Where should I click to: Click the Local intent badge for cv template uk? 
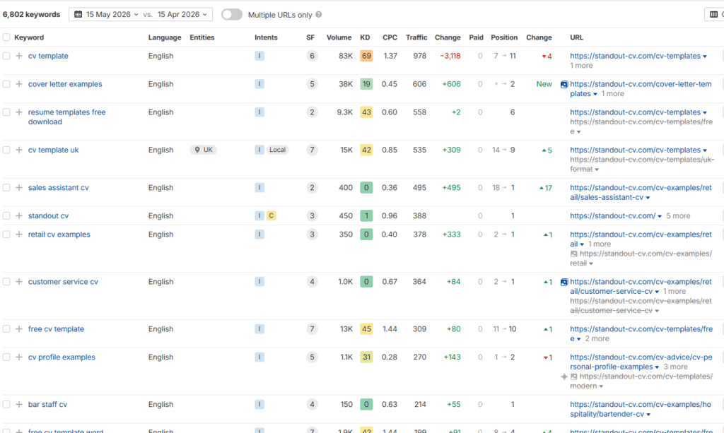[x=277, y=150]
